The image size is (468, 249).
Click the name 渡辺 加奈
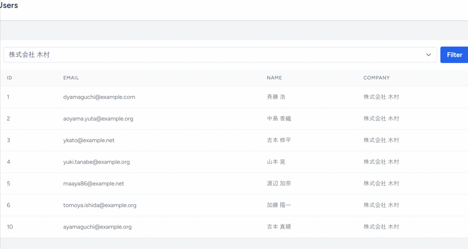pyautogui.click(x=279, y=183)
